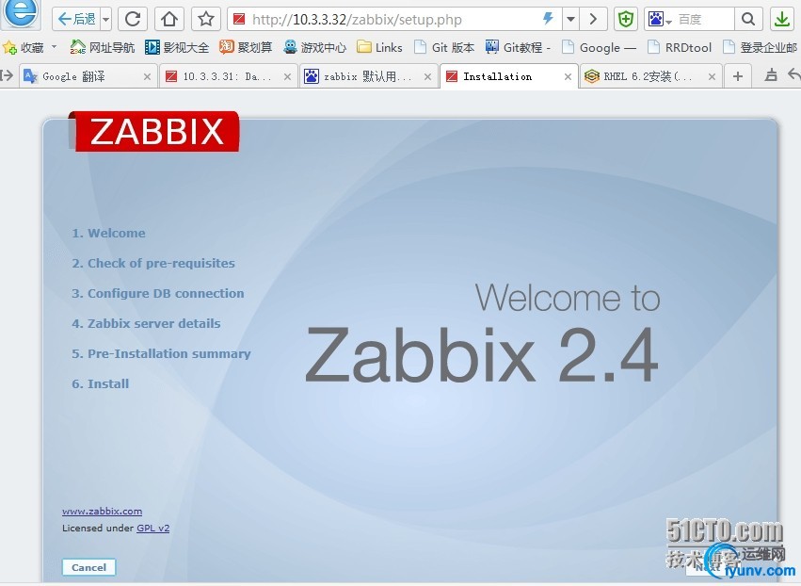
Task: Open Git教程 bookmark
Action: [x=518, y=47]
